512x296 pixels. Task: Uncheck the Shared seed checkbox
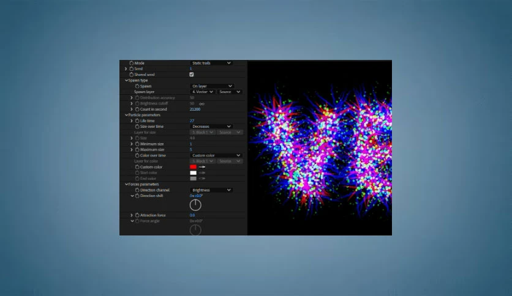(x=192, y=75)
